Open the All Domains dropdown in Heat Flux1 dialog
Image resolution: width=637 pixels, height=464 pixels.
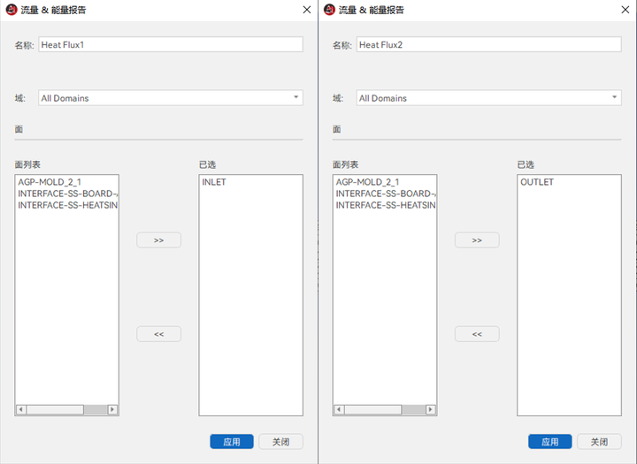pyautogui.click(x=171, y=98)
